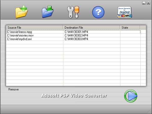
Task: Select destination C:\M4V30302.MP4 cell
Action: [92, 35]
